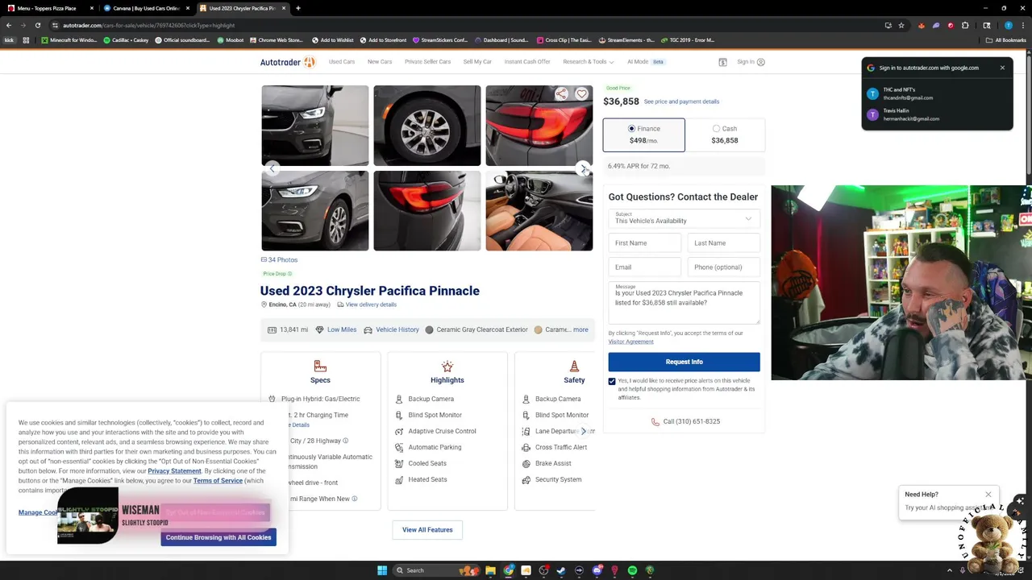Image resolution: width=1032 pixels, height=580 pixels.
Task: Open Steam from the taskbar
Action: [561, 570]
